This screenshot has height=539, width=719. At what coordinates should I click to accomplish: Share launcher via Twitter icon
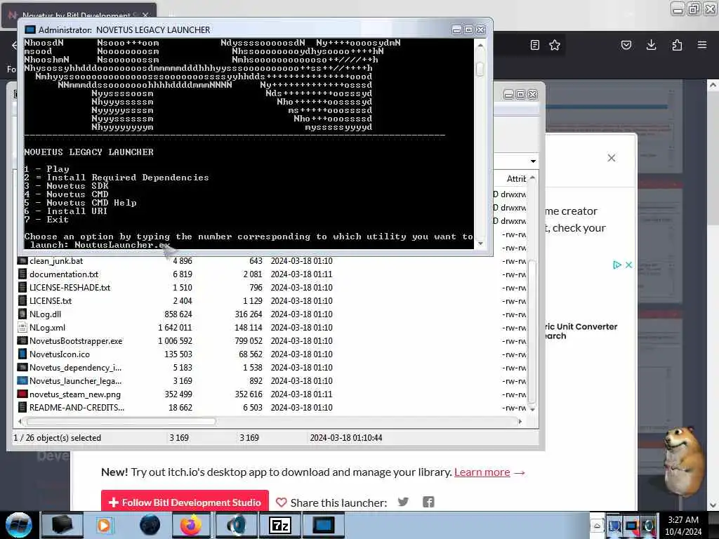(403, 502)
